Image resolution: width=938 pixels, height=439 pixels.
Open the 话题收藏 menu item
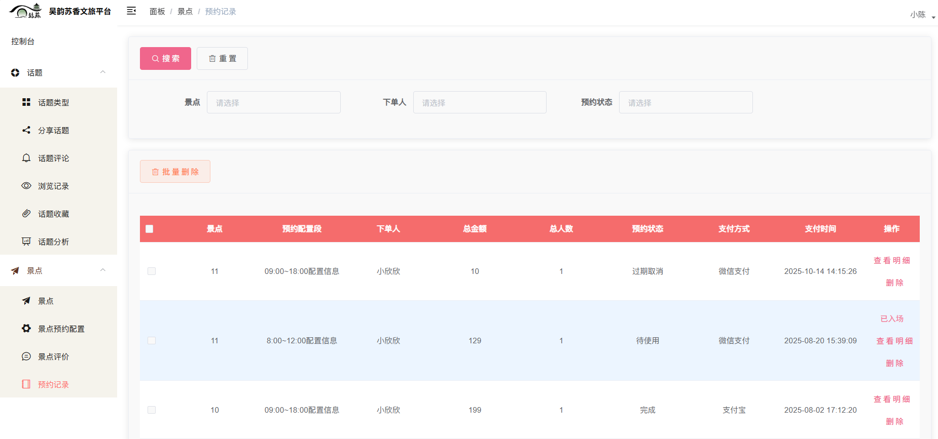(x=58, y=214)
